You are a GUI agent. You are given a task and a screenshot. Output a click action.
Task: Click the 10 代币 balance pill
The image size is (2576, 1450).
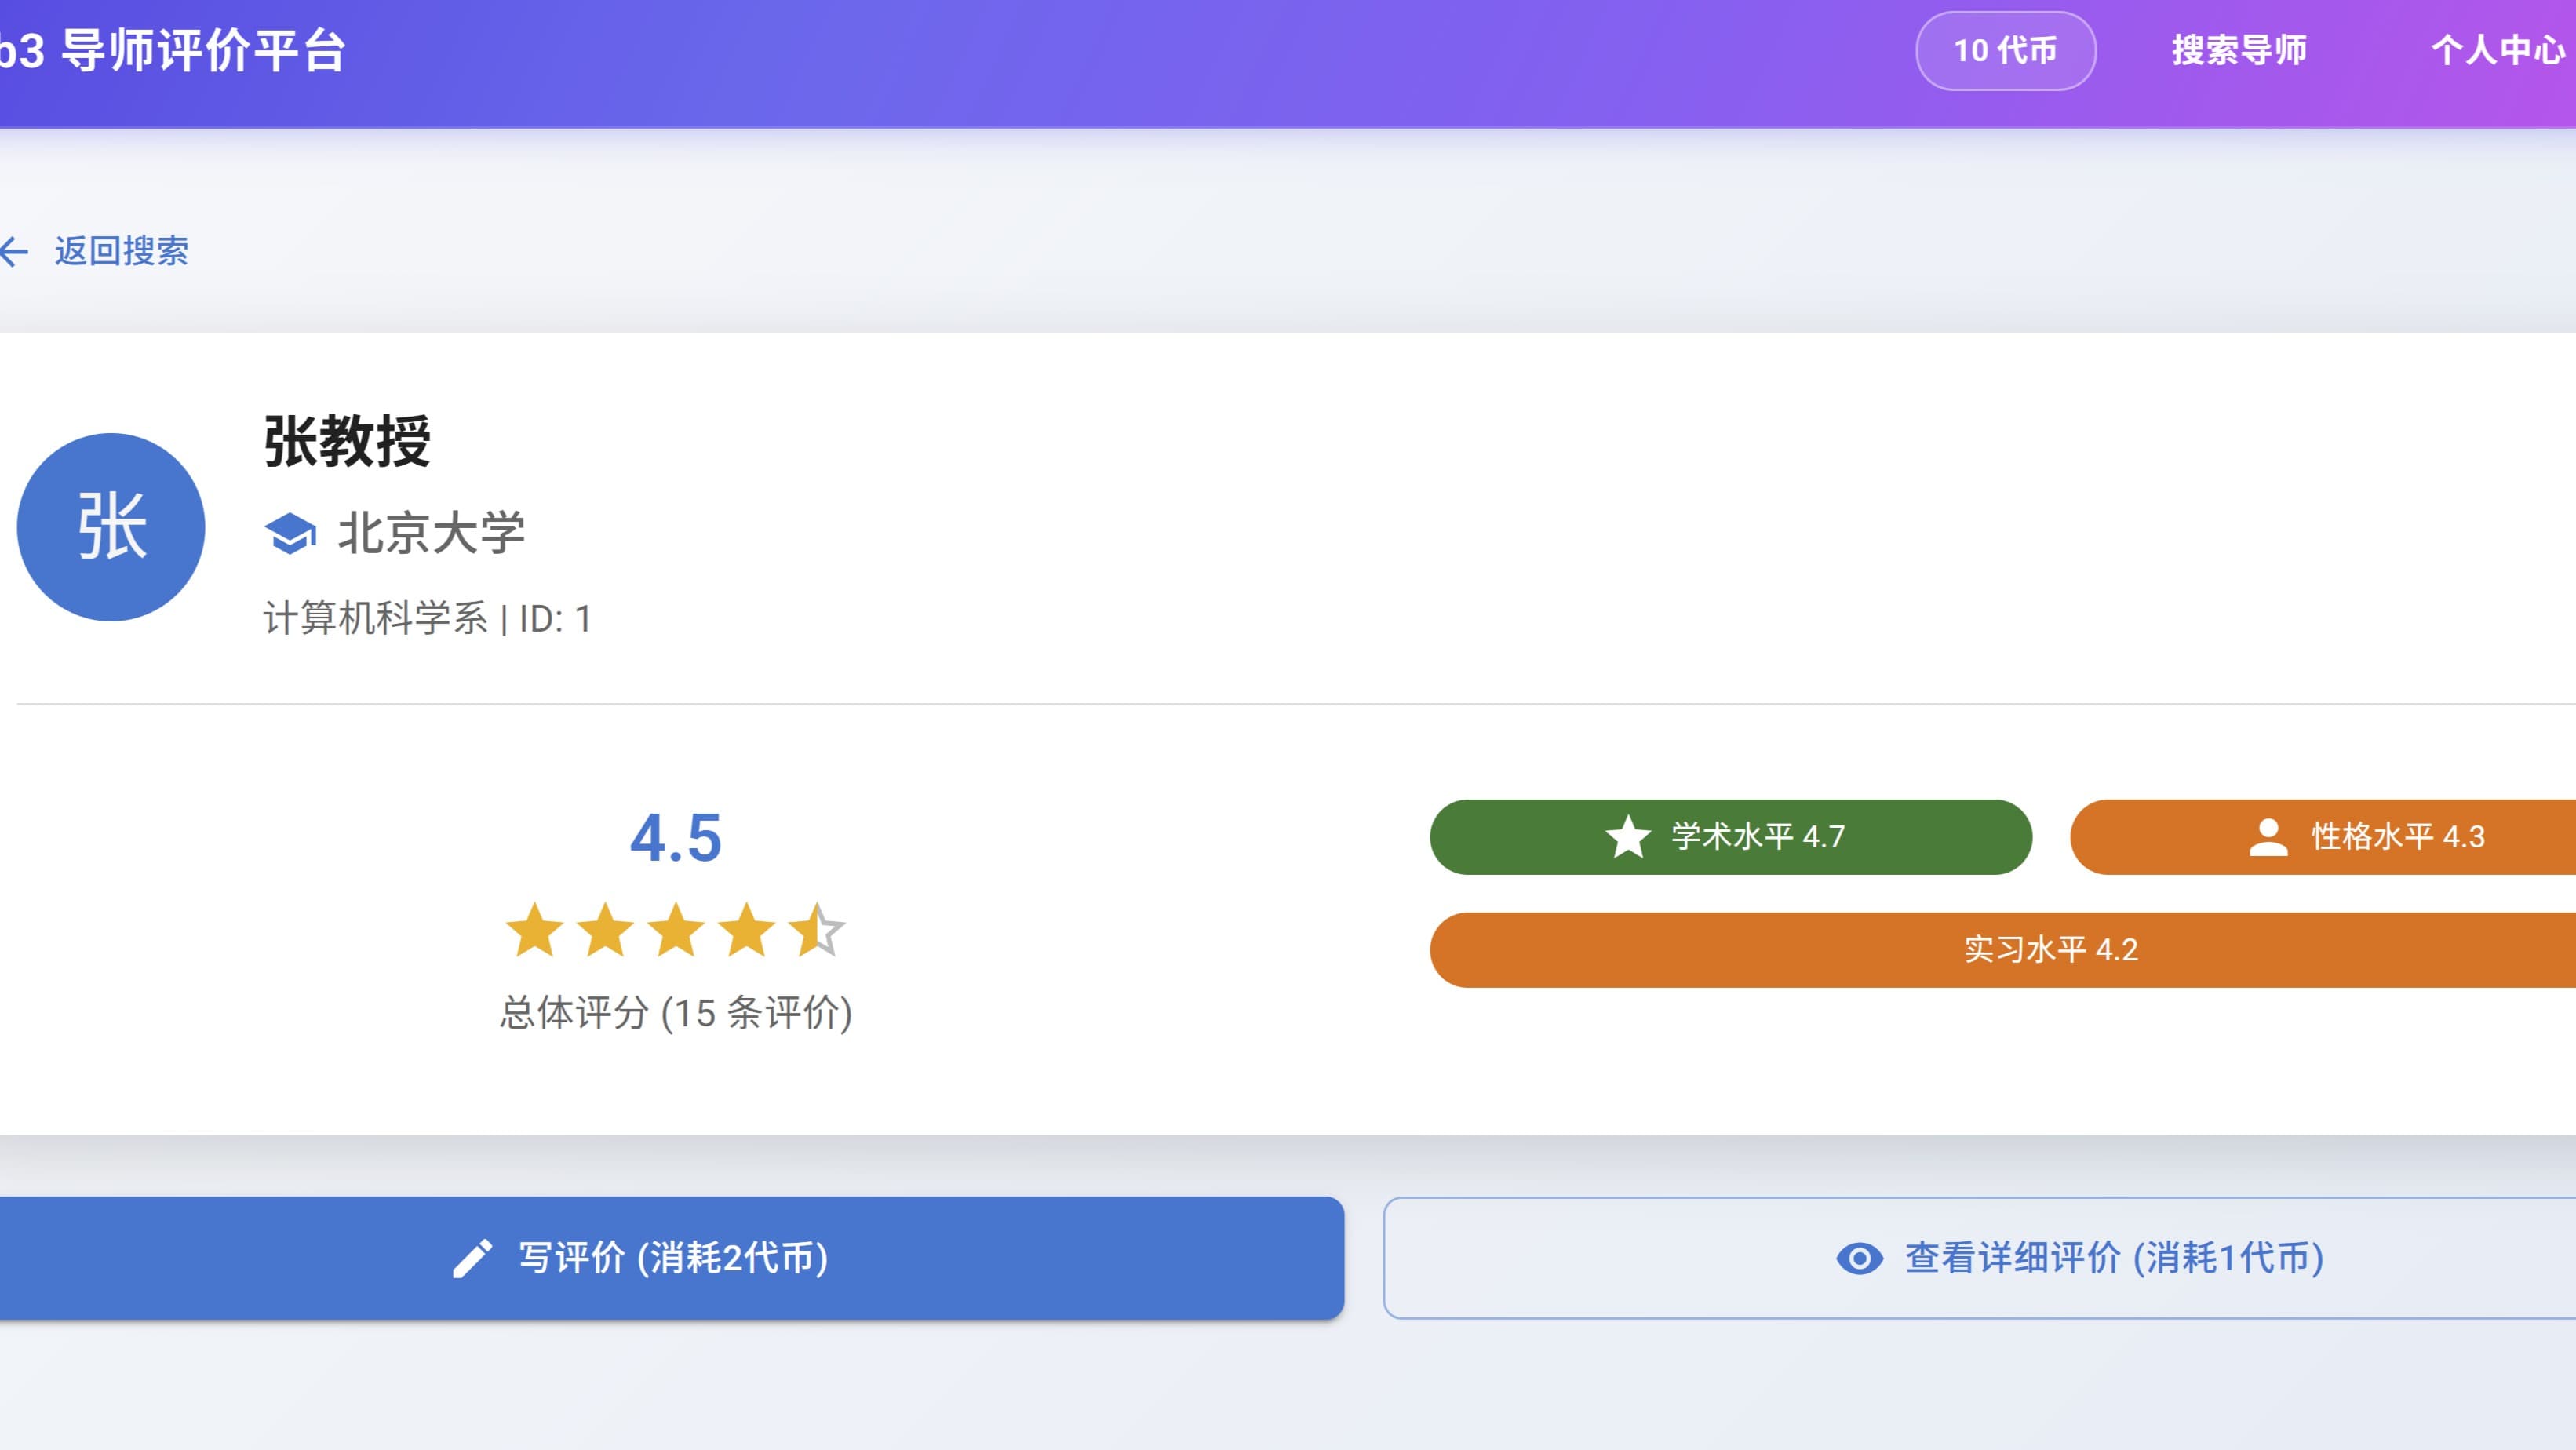click(2005, 50)
